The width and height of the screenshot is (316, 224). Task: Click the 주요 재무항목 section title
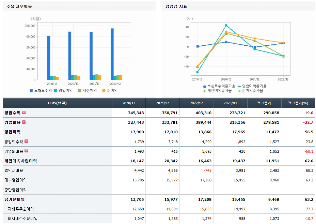(19, 6)
